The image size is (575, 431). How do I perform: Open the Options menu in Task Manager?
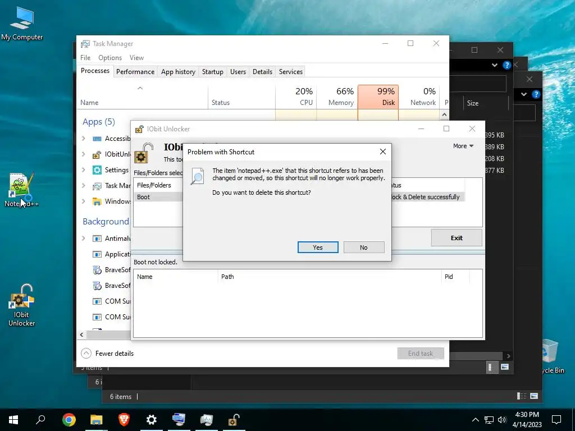(110, 58)
